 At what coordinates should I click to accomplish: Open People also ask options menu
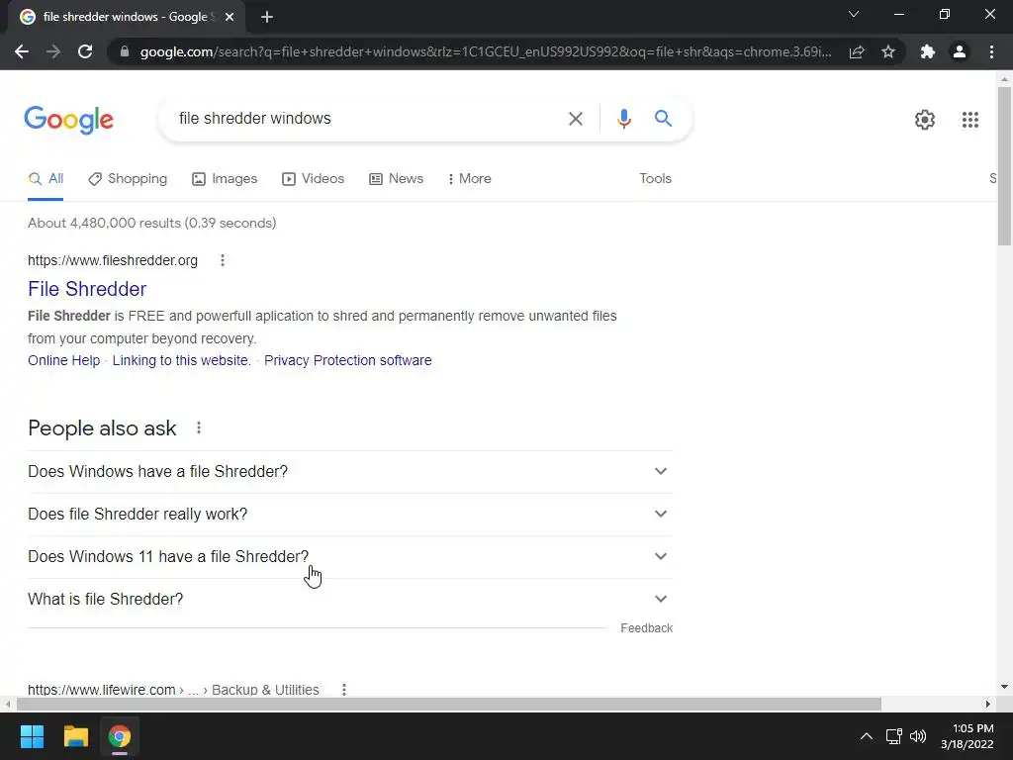pos(198,427)
